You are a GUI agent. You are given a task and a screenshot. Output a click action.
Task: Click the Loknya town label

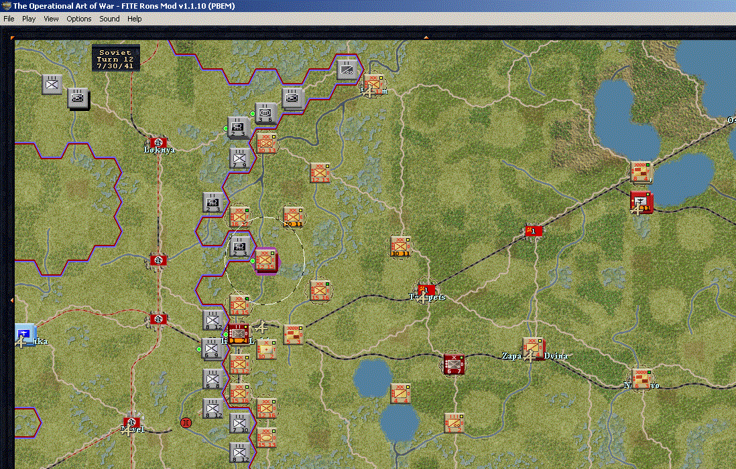click(x=160, y=150)
